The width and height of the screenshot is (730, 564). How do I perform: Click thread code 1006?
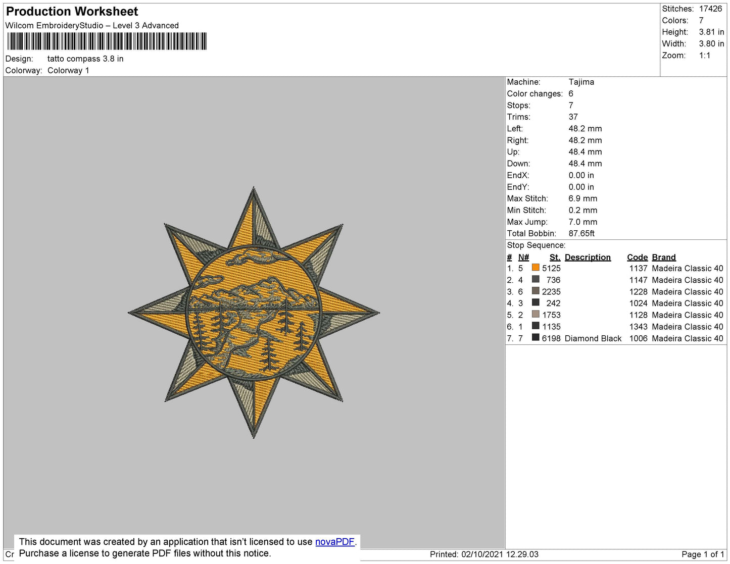(x=638, y=338)
